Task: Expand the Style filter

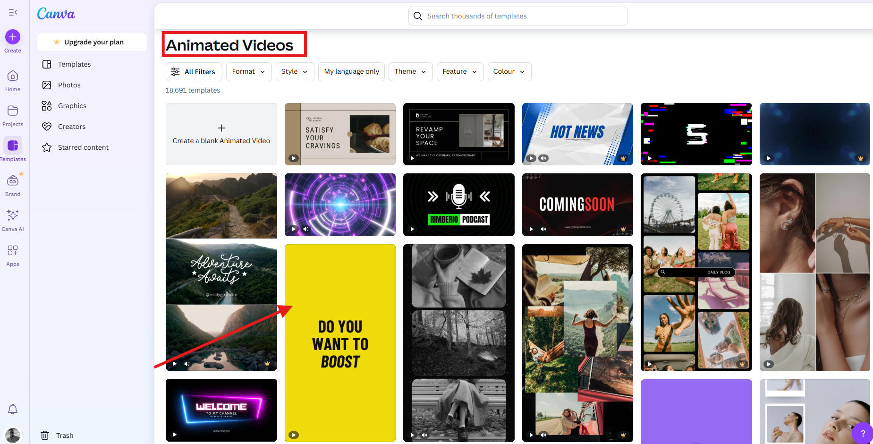Action: pos(295,71)
